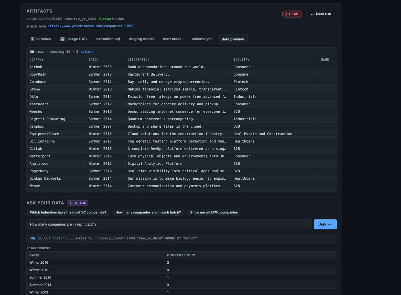401x295 pixels.
Task: Select the 'Winter 2016' result row
Action: pos(182,263)
